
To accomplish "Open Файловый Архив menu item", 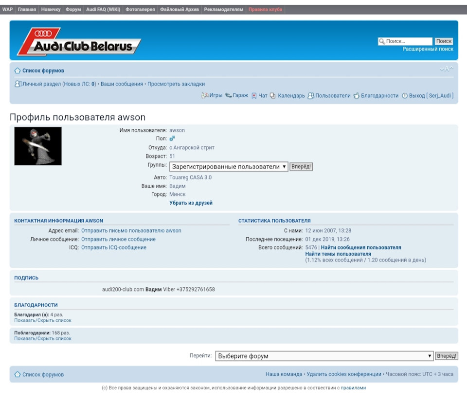I will pyautogui.click(x=180, y=9).
